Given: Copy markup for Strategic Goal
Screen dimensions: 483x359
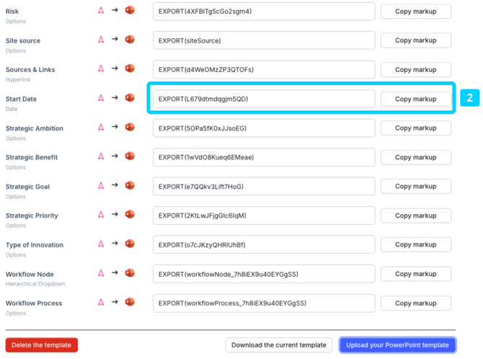Looking at the screenshot, I should 416,186.
